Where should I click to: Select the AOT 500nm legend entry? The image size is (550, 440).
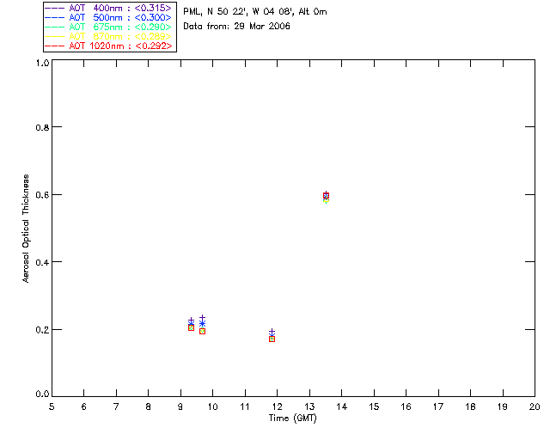point(109,17)
